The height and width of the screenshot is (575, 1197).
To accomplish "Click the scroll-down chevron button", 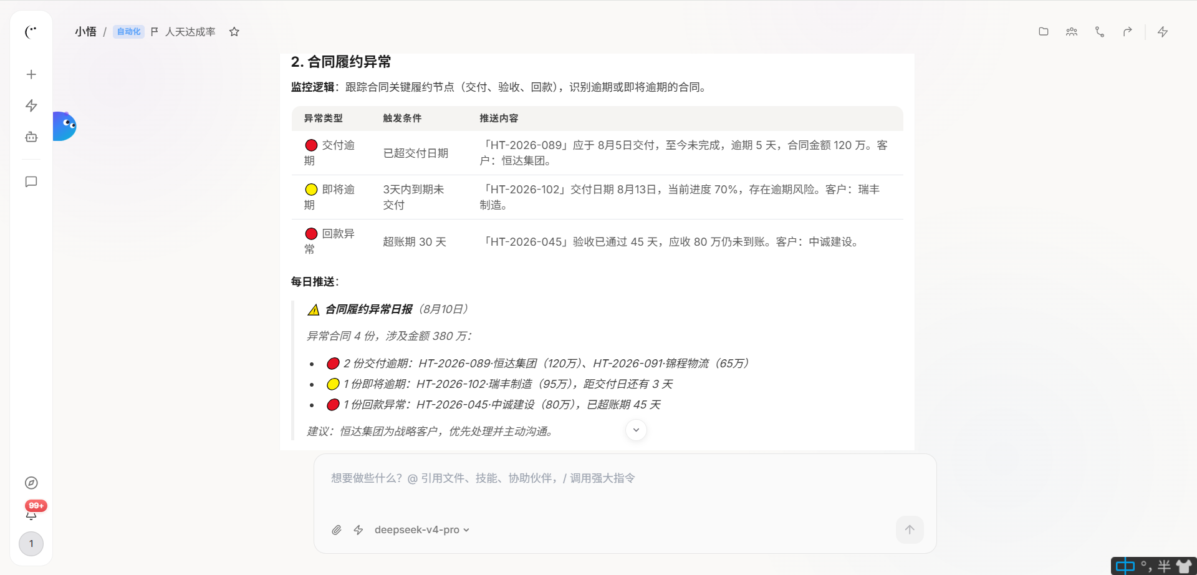I will [636, 430].
